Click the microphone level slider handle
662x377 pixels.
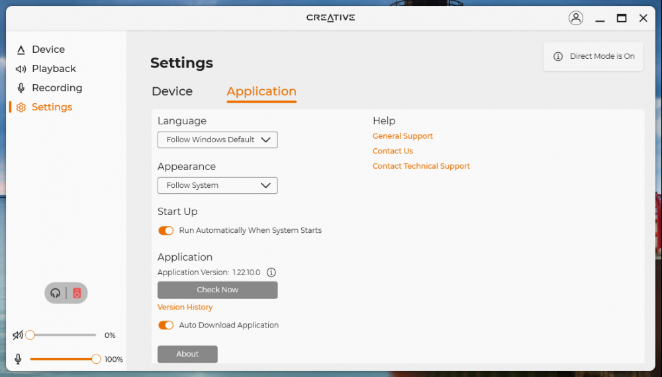(x=96, y=359)
